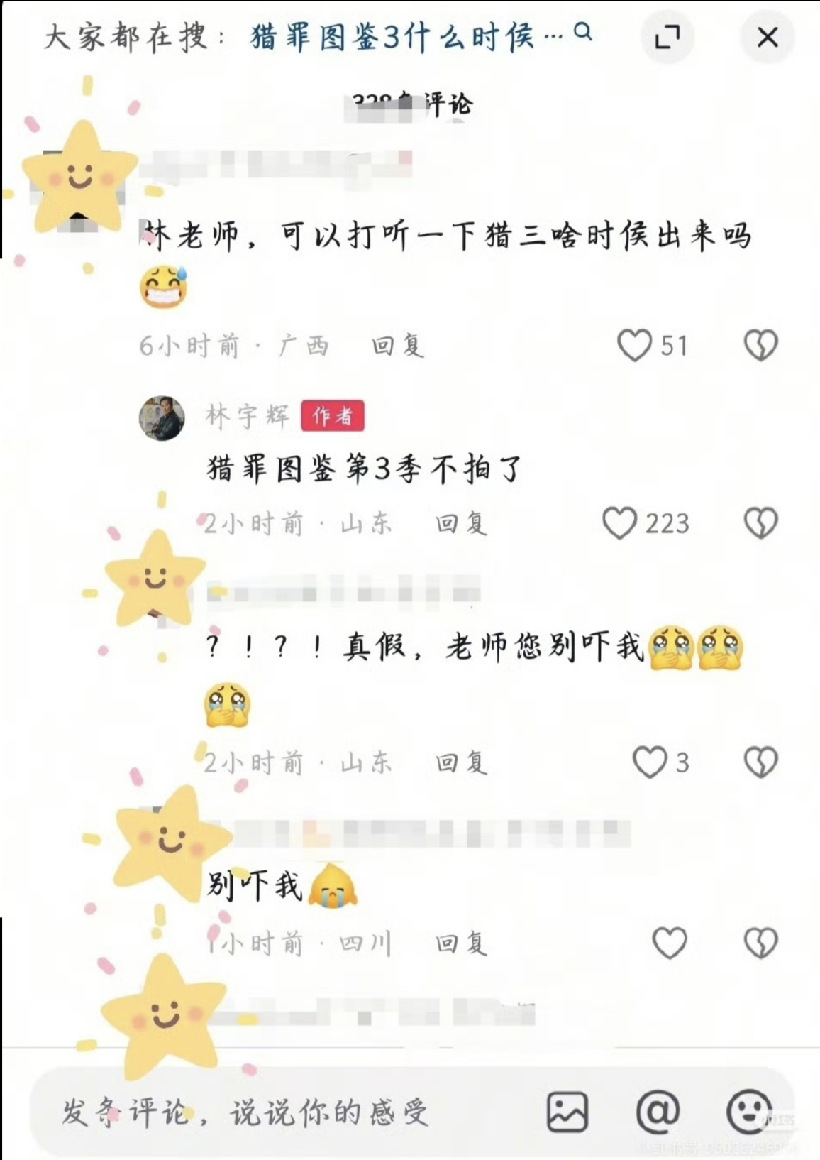Expand comments panel with fullscreen icon
820x1160 pixels.
coord(667,37)
